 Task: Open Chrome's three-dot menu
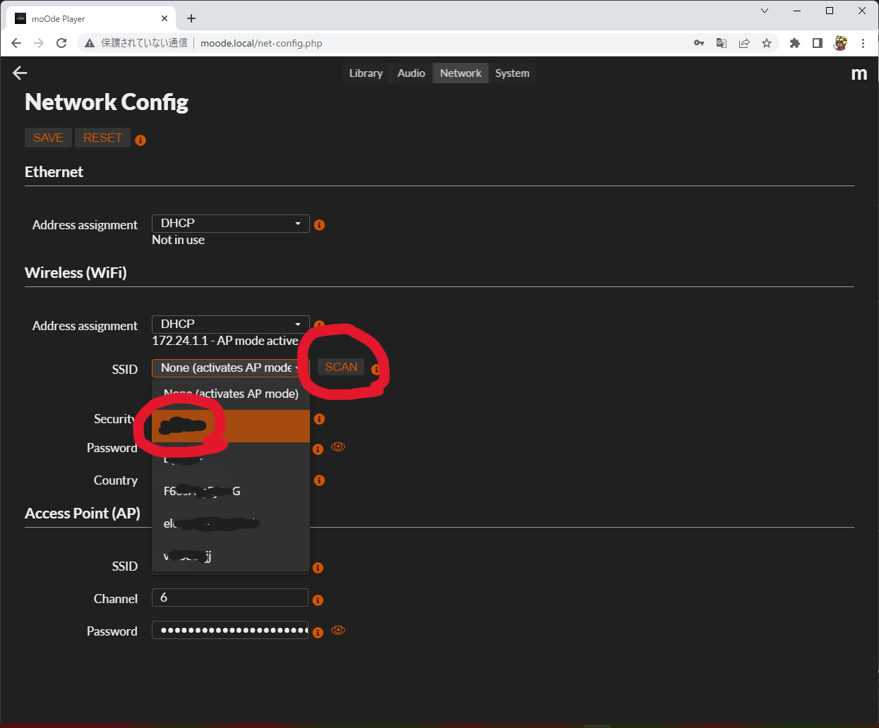[x=863, y=43]
